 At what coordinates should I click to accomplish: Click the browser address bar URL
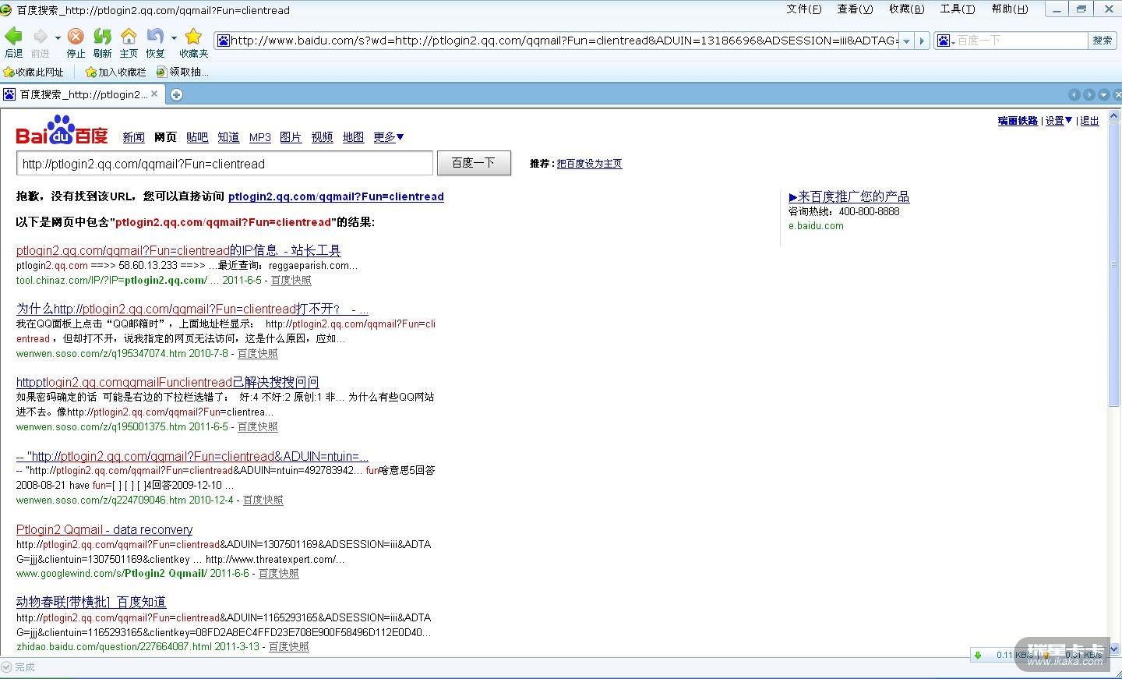click(x=564, y=41)
